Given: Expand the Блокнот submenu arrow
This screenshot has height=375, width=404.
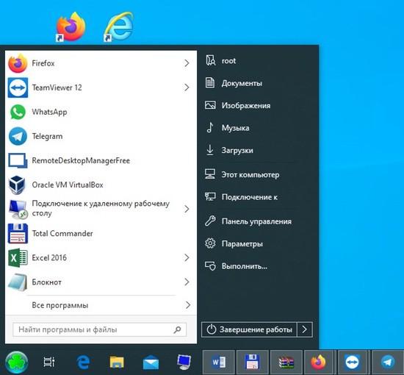Looking at the screenshot, I should 187,282.
